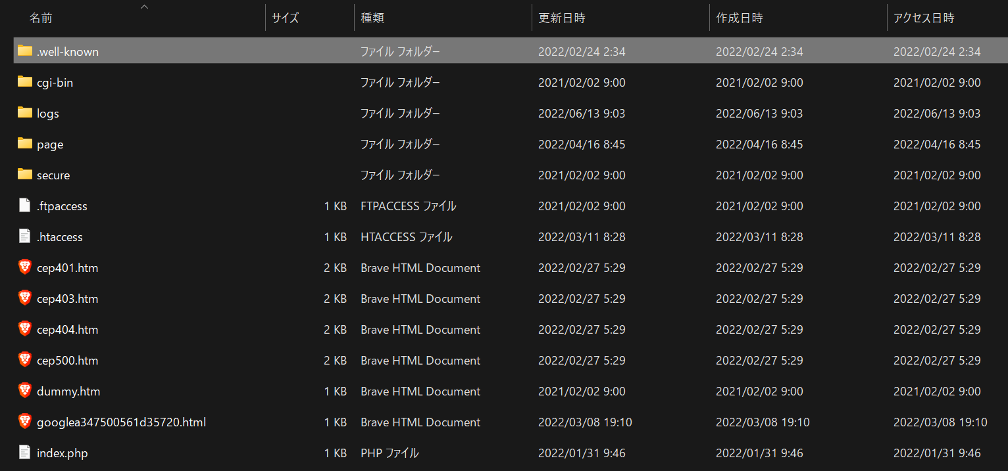Image resolution: width=1008 pixels, height=471 pixels.
Task: Sort by the 種類 column header
Action: pos(372,18)
